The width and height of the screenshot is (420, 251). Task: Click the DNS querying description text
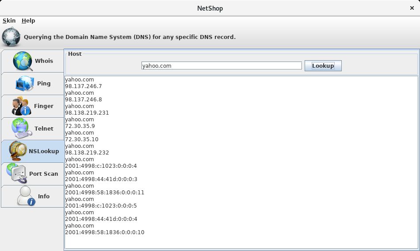[130, 37]
